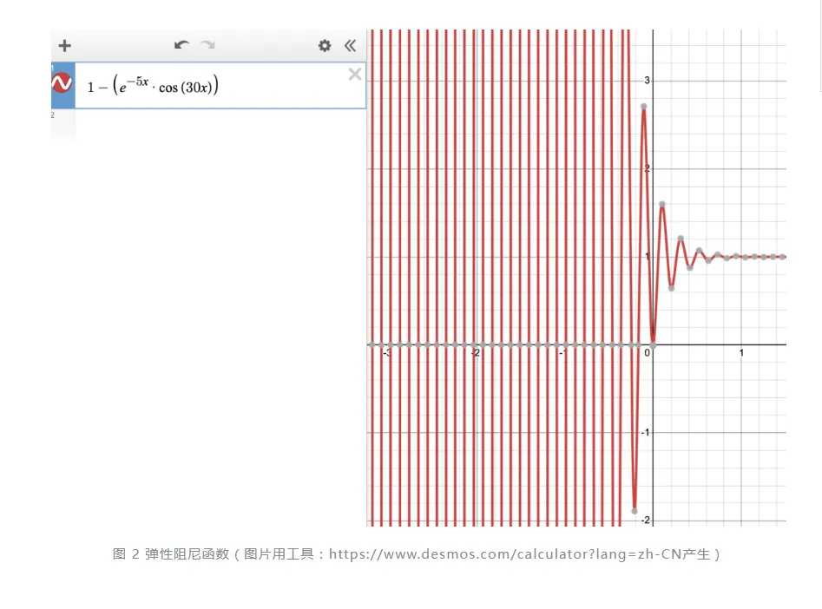Click the local minimum near y=0.65
822x609 pixels.
(x=672, y=288)
